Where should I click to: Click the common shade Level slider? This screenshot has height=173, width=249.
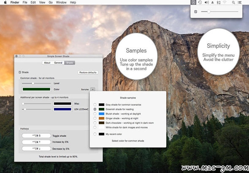coord(36,83)
